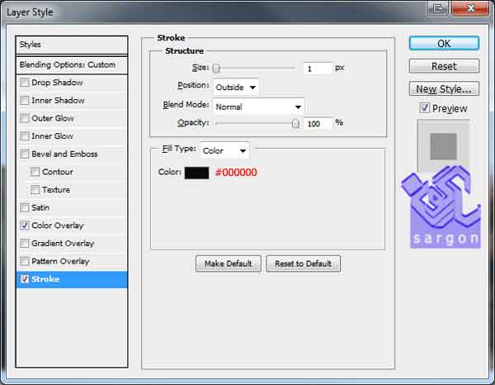
Task: Click the help icon in title bar
Action: pyautogui.click(x=437, y=8)
